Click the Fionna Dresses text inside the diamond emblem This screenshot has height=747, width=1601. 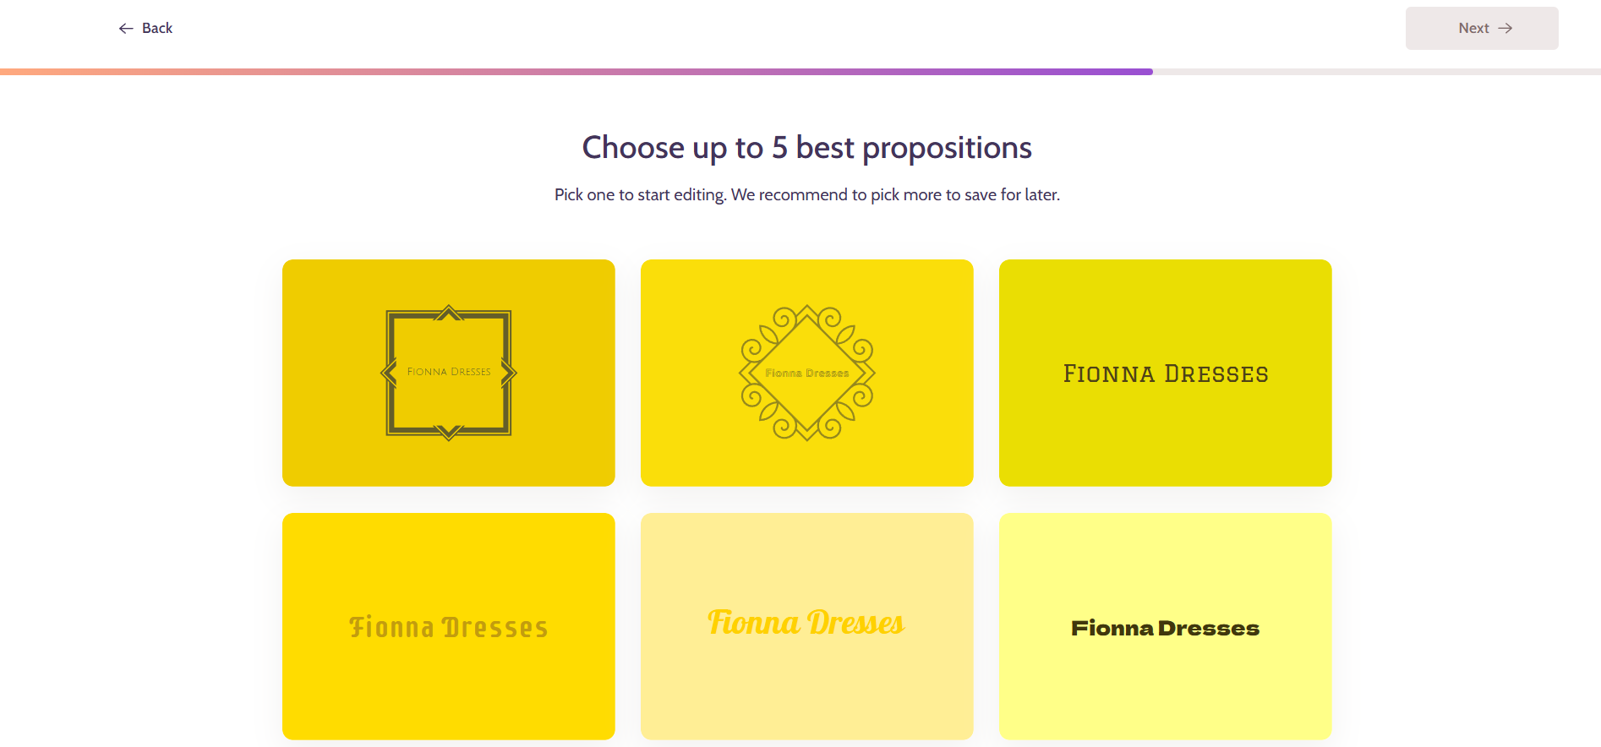coord(807,372)
